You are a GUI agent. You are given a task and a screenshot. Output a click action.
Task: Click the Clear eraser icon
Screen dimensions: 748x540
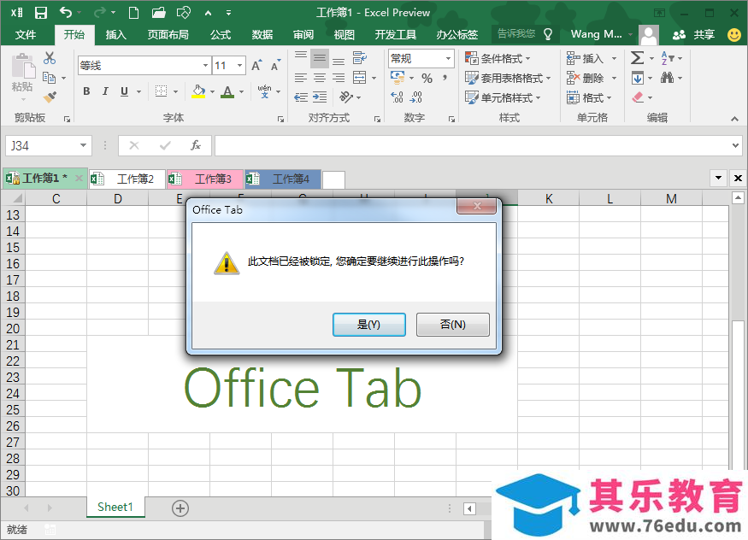[638, 97]
